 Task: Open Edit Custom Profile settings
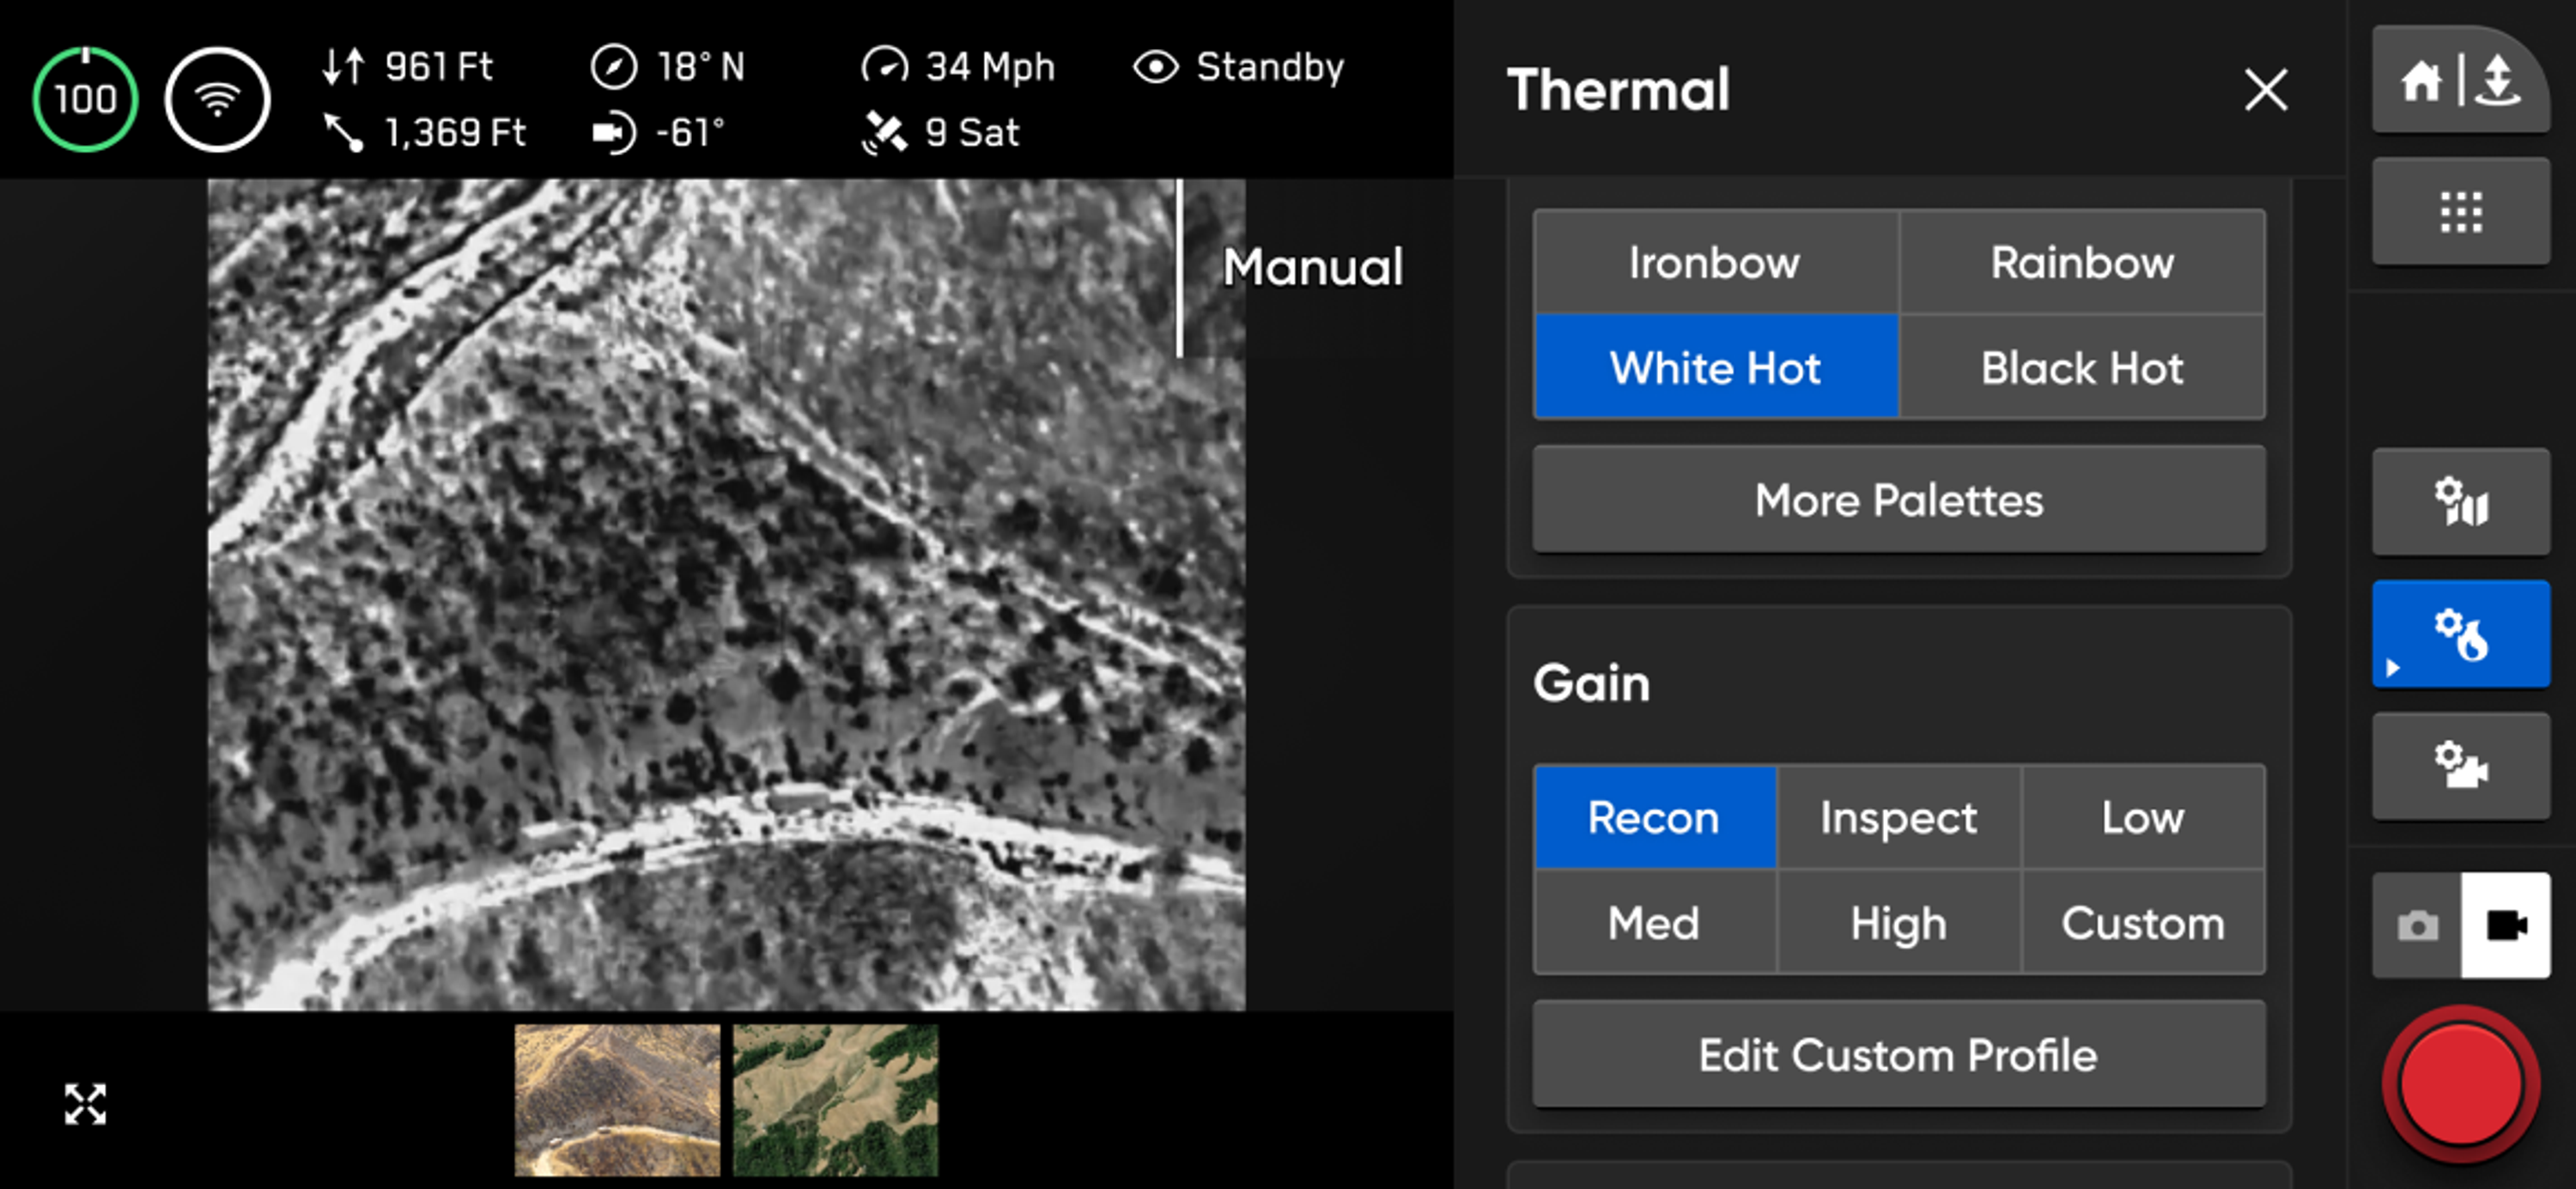(x=1898, y=1055)
